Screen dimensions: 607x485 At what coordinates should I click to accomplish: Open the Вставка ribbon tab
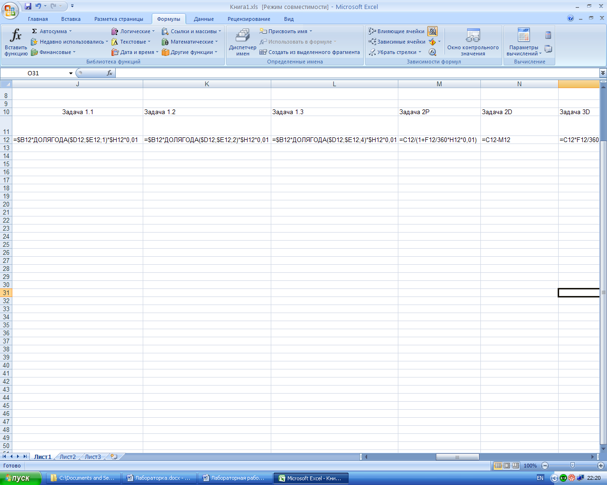click(71, 19)
